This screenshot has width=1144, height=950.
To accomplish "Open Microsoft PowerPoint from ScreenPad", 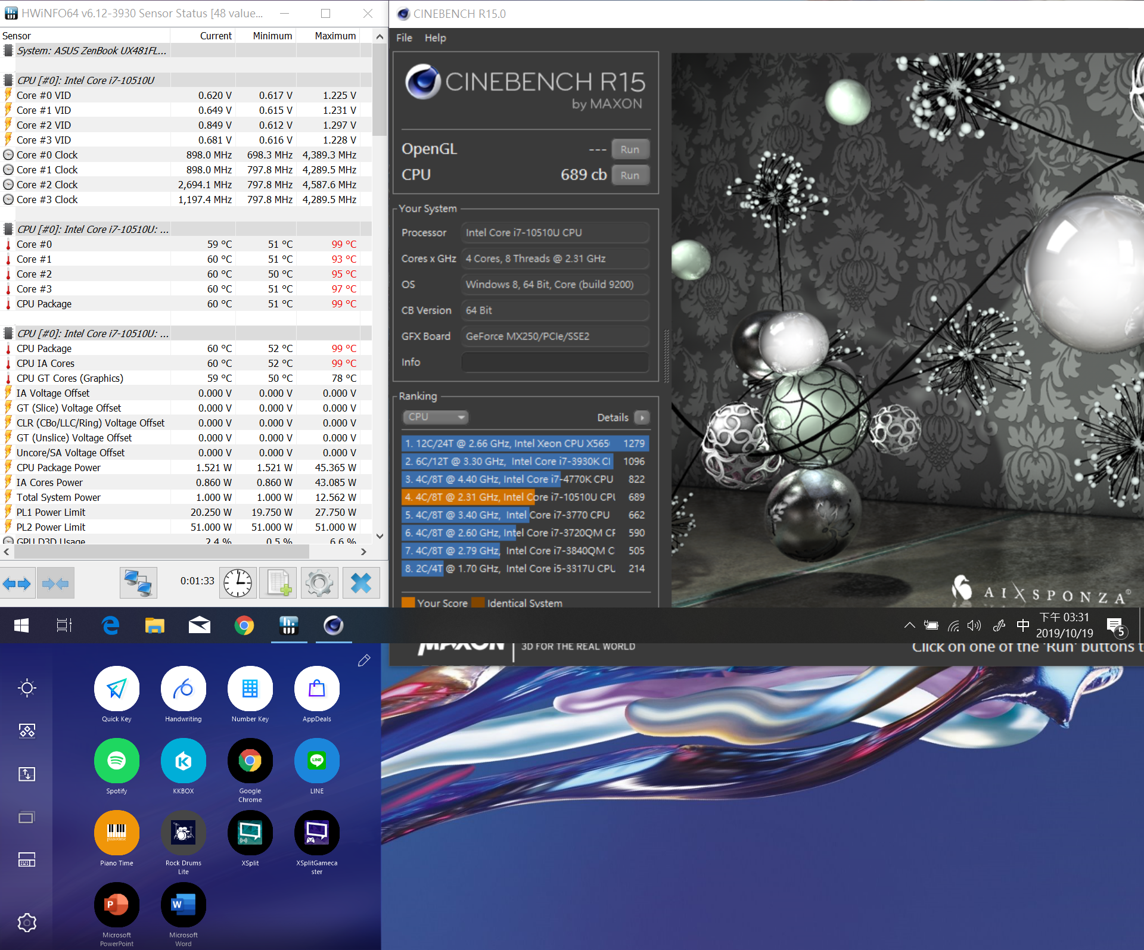I will 117,905.
